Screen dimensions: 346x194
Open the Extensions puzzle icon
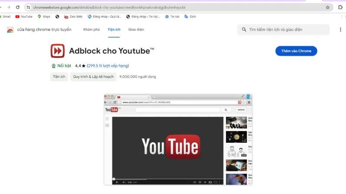[x=340, y=7]
